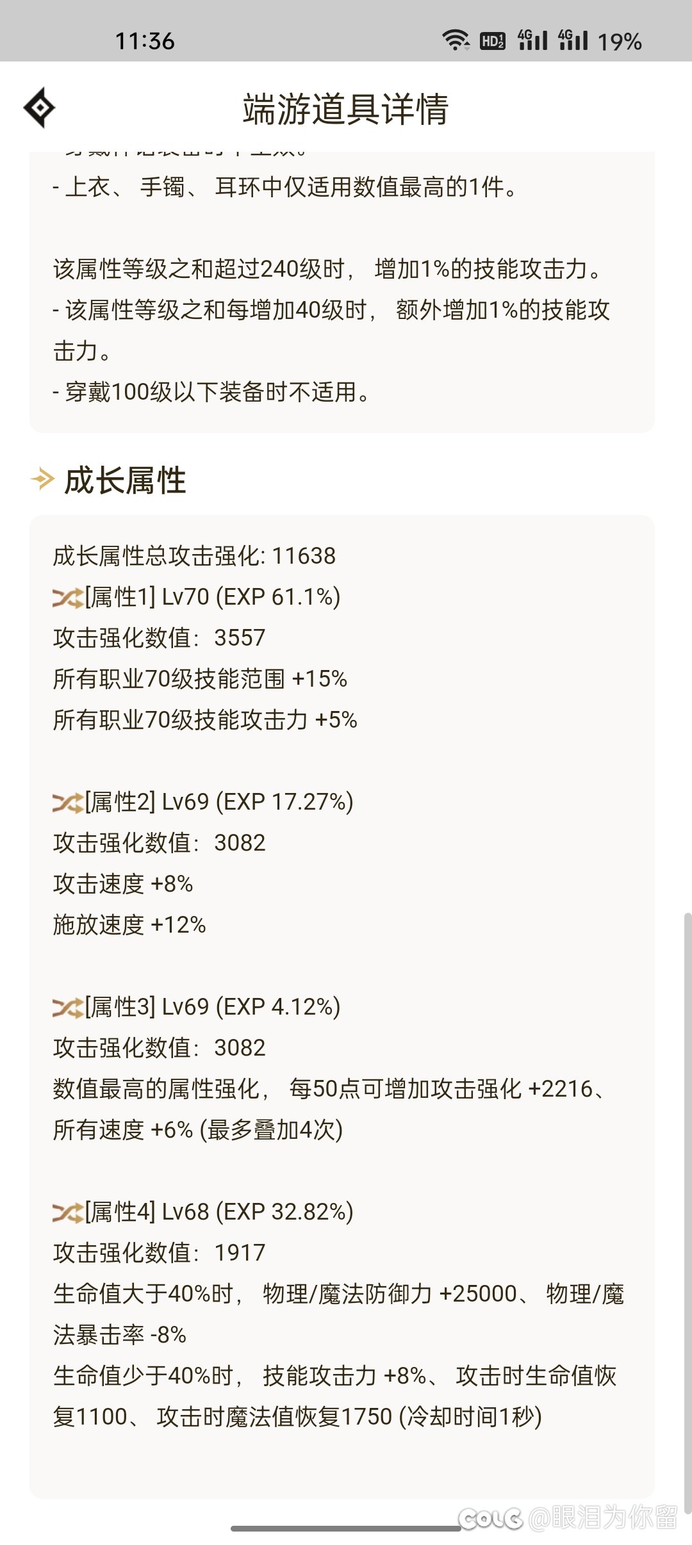Tap the shuffle icon beside 属性3
This screenshot has height=1545, width=692.
(x=68, y=1008)
